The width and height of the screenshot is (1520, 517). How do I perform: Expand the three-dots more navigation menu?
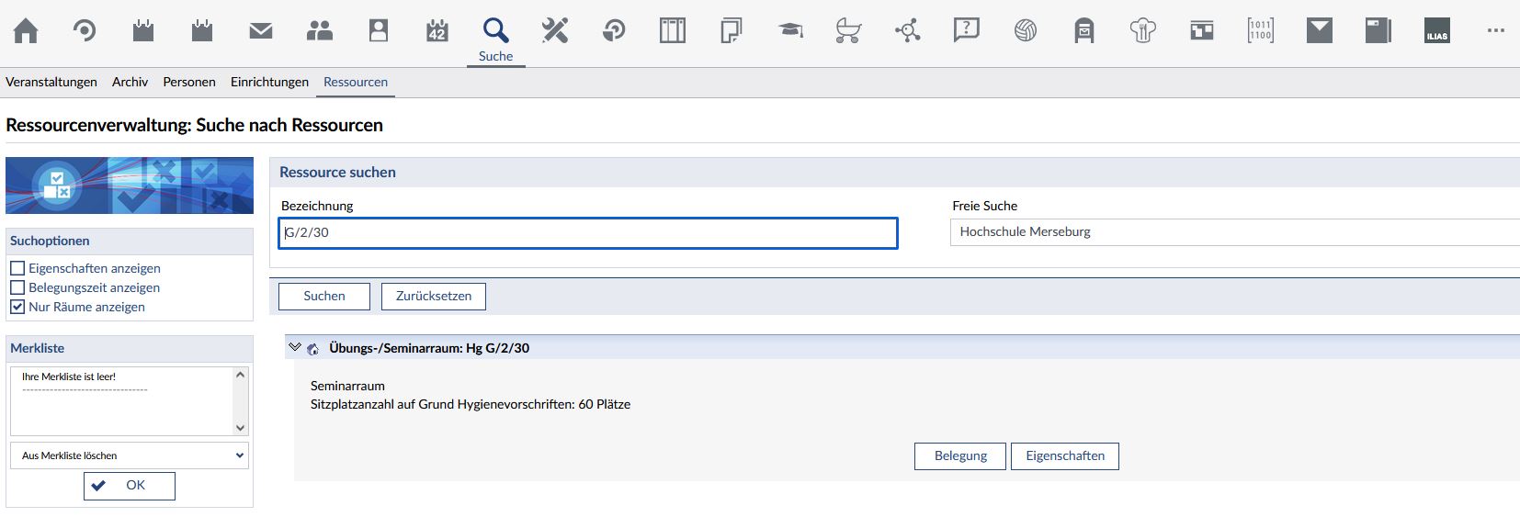coord(1496,31)
